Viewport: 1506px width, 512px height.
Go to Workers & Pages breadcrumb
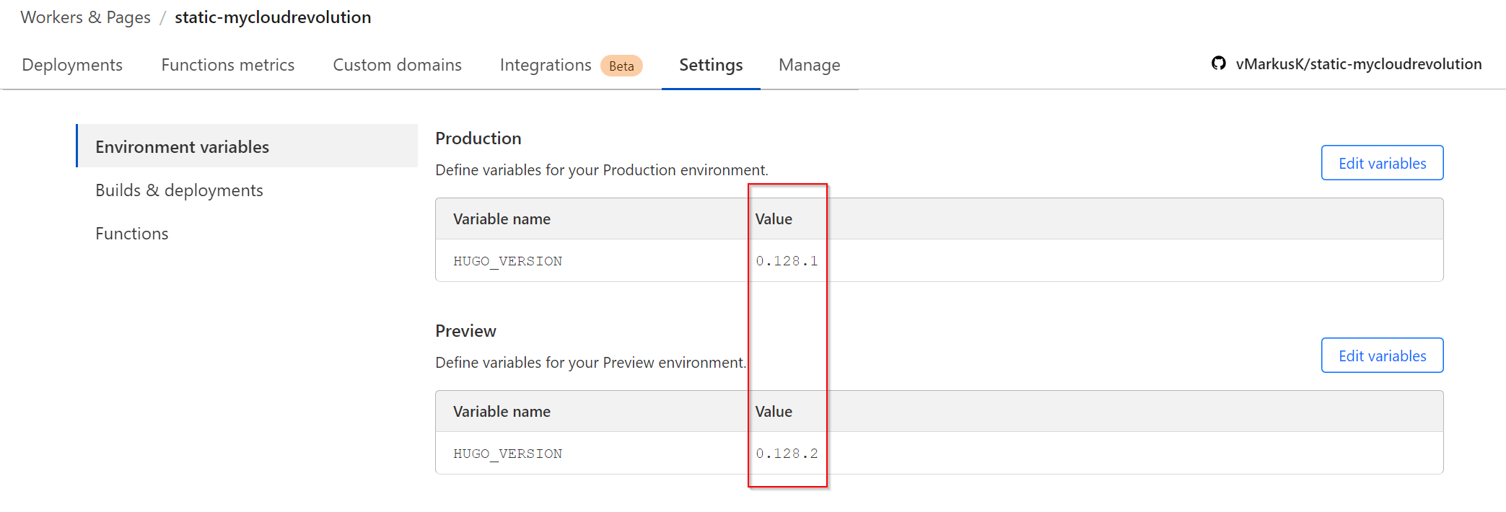[x=85, y=17]
